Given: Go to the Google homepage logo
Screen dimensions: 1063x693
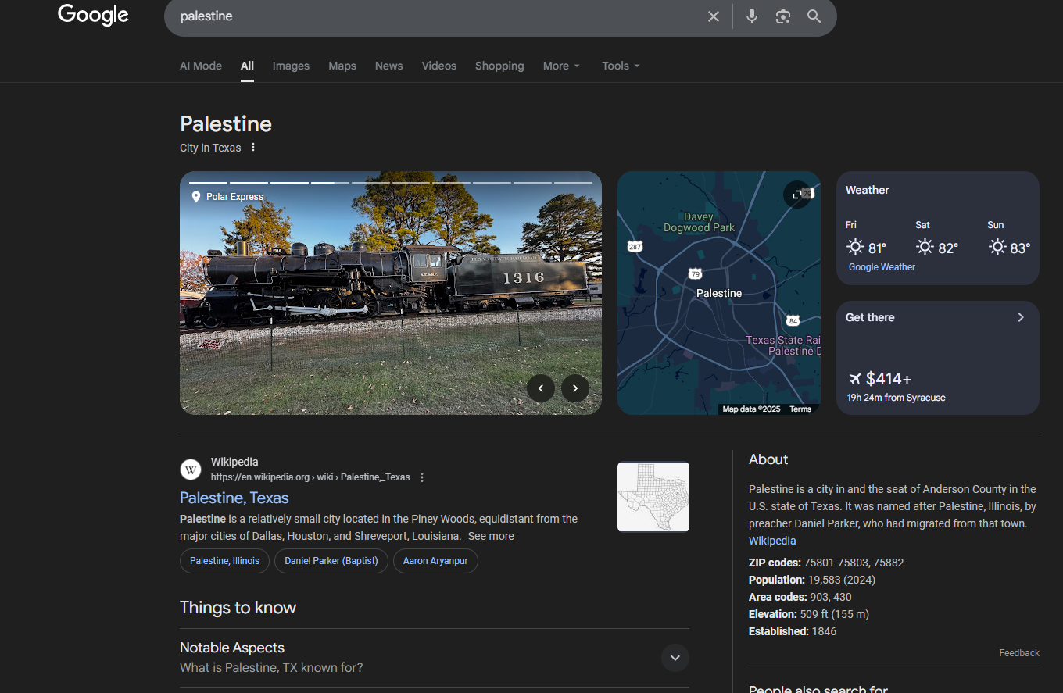Looking at the screenshot, I should [x=93, y=16].
